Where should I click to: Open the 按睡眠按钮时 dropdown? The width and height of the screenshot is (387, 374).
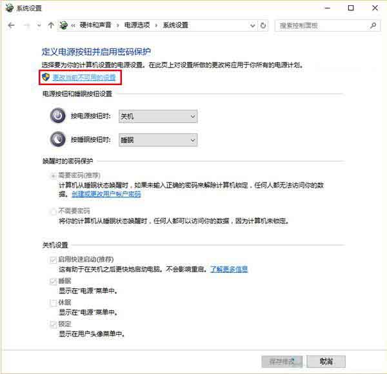click(157, 140)
